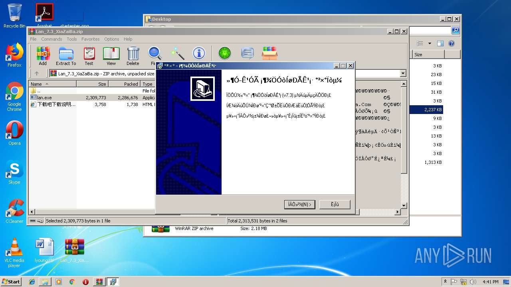The height and width of the screenshot is (287, 511).
Task: Open the Help menu
Action: pyautogui.click(x=128, y=39)
